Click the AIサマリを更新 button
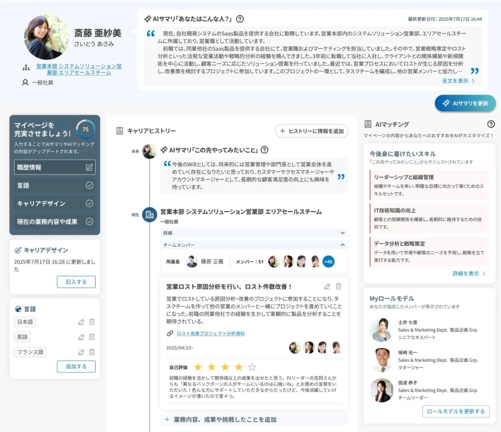Viewport: 501px width, 432px height. [465, 103]
